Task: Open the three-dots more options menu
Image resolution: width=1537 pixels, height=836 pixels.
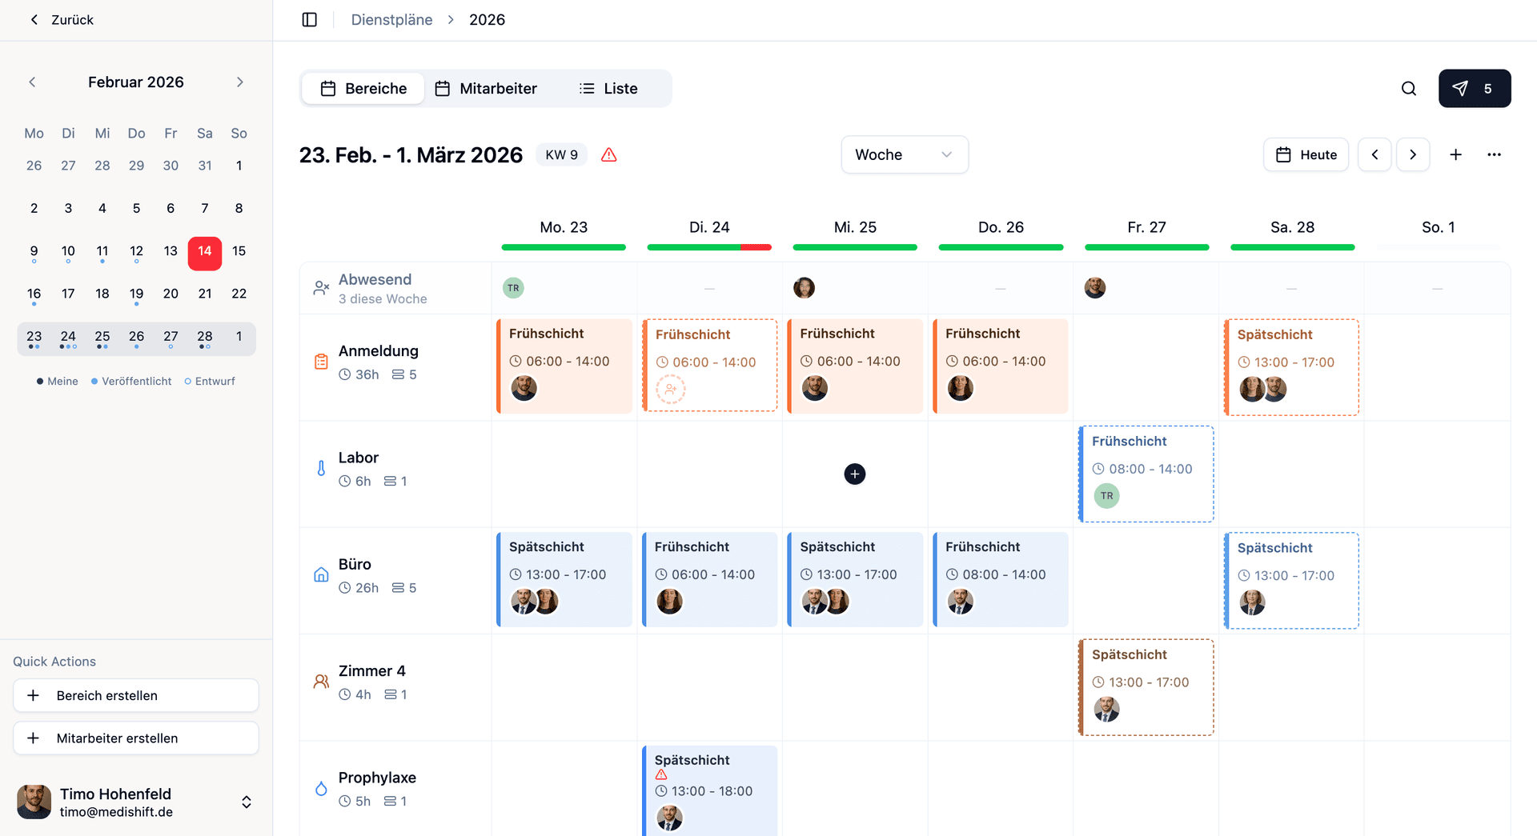Action: (x=1494, y=154)
